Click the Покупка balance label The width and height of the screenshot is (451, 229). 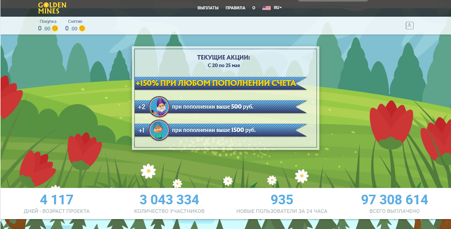[x=48, y=21]
